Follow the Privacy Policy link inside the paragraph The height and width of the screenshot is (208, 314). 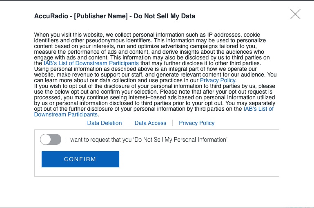pyautogui.click(x=217, y=81)
